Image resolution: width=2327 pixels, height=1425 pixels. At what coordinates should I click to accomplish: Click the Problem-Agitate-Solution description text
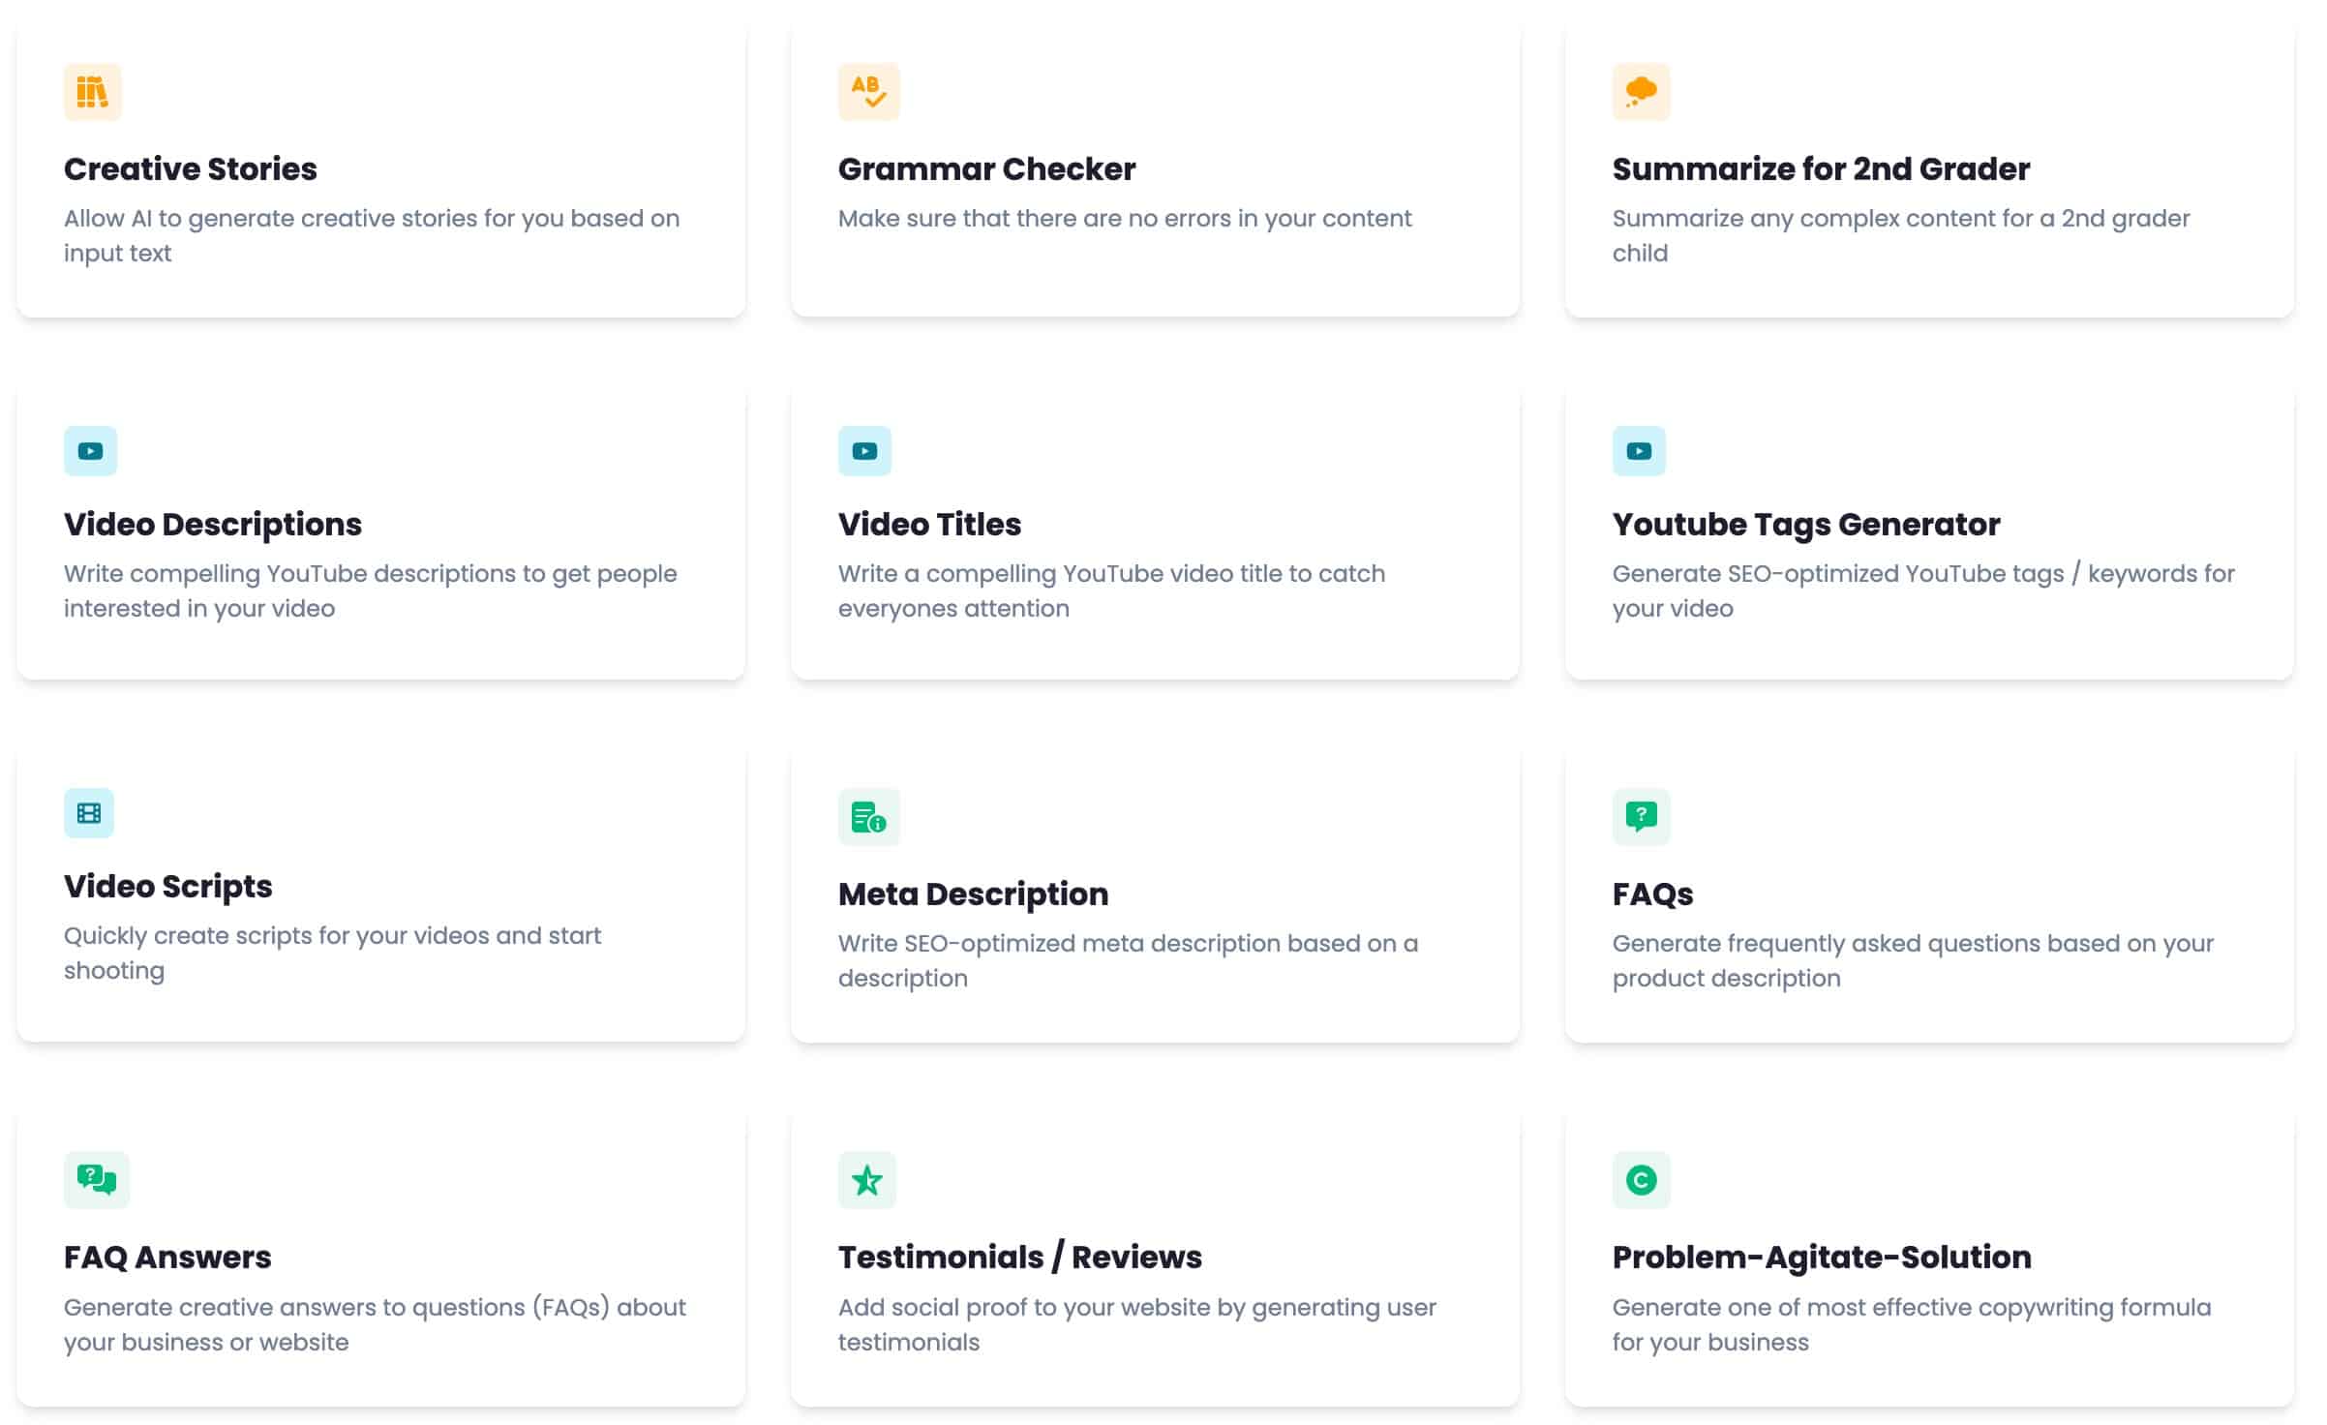tap(1911, 1324)
